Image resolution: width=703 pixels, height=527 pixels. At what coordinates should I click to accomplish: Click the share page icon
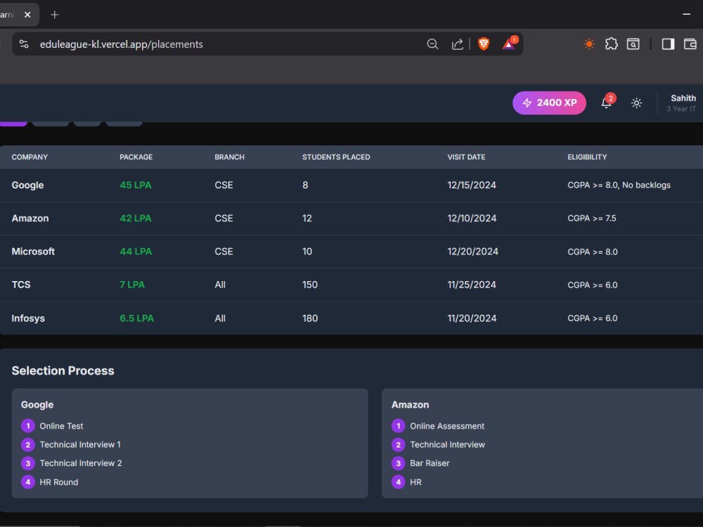pos(458,44)
